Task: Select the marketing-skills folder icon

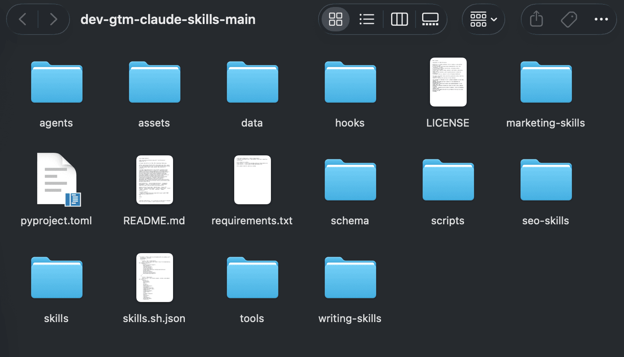Action: 546,82
